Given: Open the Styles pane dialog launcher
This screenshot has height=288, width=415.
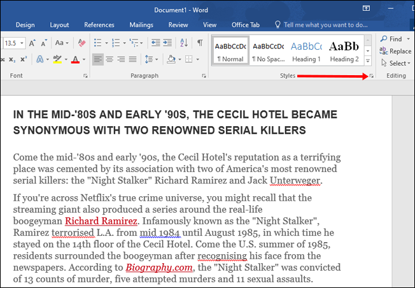Looking at the screenshot, I should [372, 76].
